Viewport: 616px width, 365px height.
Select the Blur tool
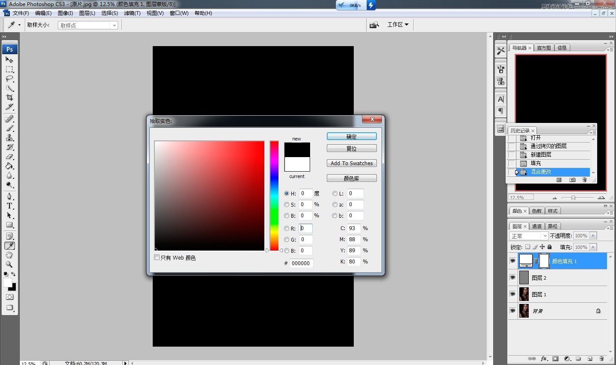[9, 175]
